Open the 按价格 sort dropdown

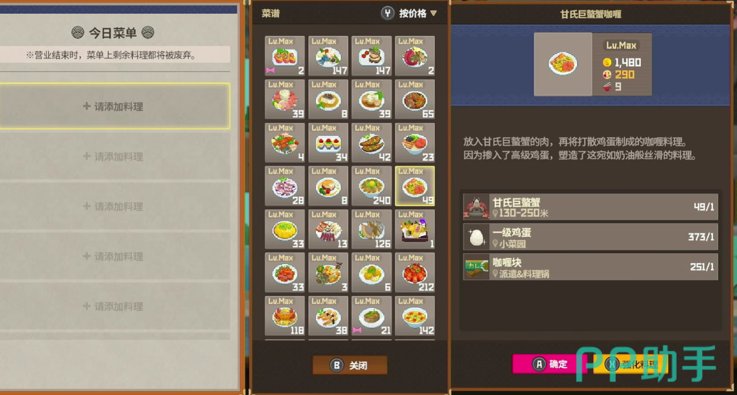point(418,13)
